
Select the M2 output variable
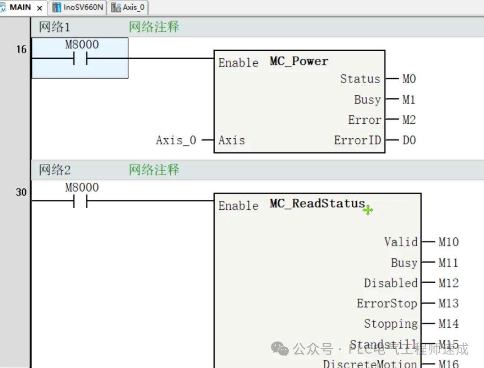click(x=409, y=120)
